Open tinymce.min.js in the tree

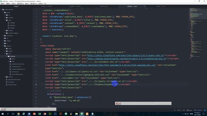click(12, 85)
